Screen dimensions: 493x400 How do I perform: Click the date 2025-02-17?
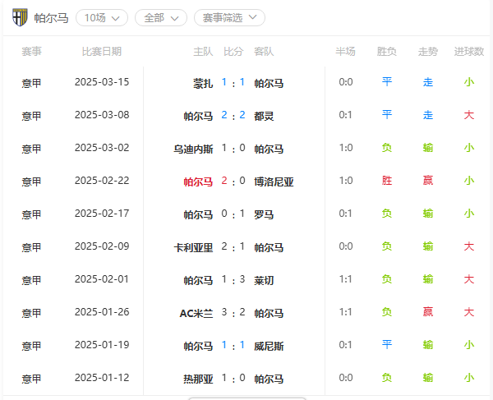tap(102, 214)
